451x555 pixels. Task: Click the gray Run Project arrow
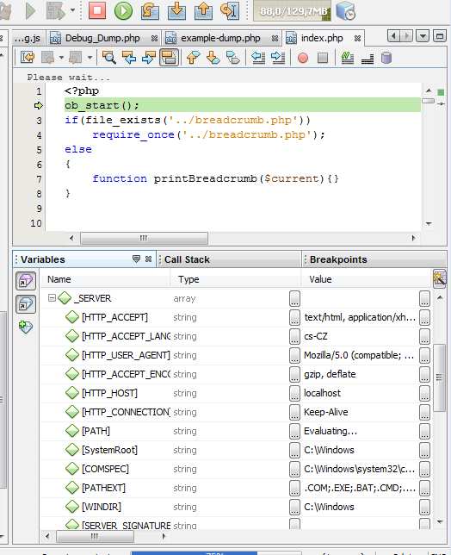click(31, 10)
